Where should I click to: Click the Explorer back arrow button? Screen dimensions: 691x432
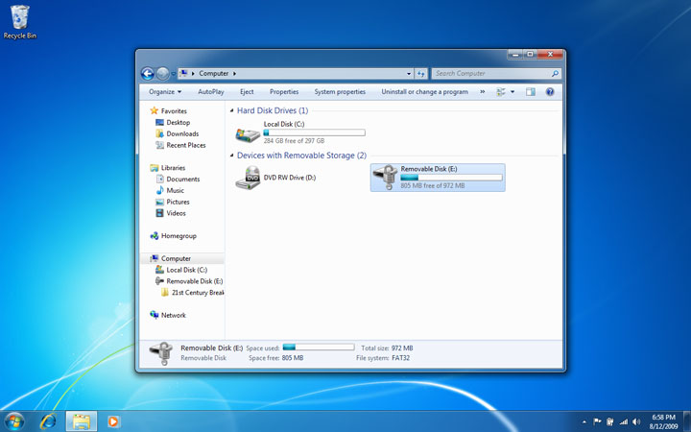pos(148,73)
